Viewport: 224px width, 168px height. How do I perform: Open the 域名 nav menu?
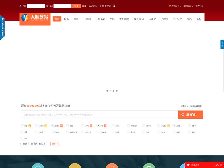click(x=67, y=19)
